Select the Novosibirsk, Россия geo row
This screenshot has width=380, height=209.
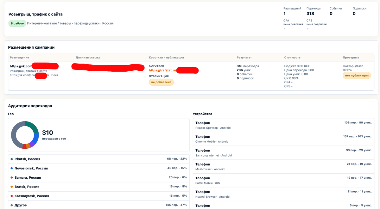click(x=99, y=168)
